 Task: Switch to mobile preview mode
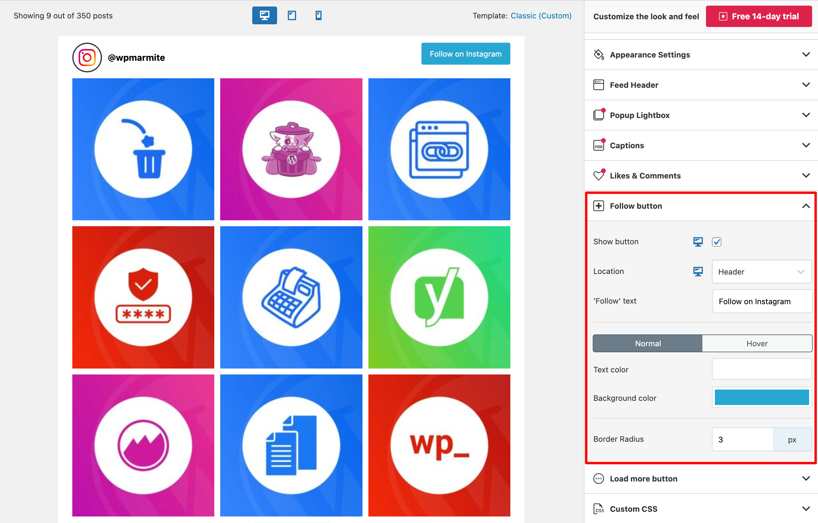318,15
